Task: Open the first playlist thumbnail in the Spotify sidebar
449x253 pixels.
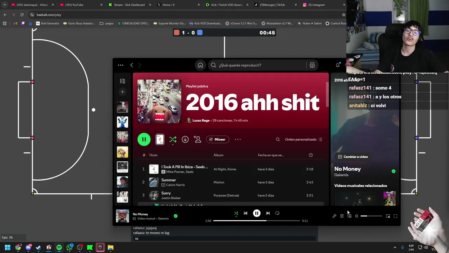Action: (x=122, y=107)
